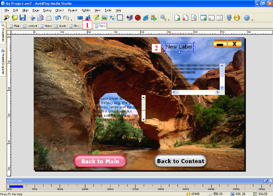This screenshot has height=196, width=273.
Task: Click the Open project folder icon
Action: click(x=15, y=18)
